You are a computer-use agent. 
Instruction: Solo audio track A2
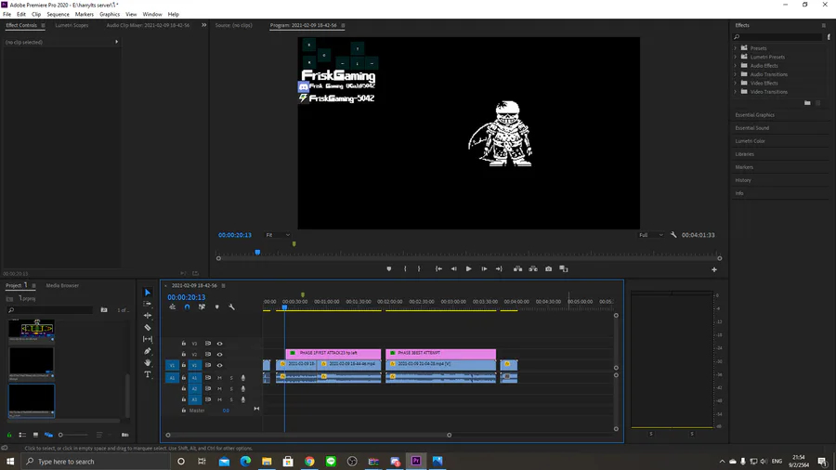click(x=231, y=389)
